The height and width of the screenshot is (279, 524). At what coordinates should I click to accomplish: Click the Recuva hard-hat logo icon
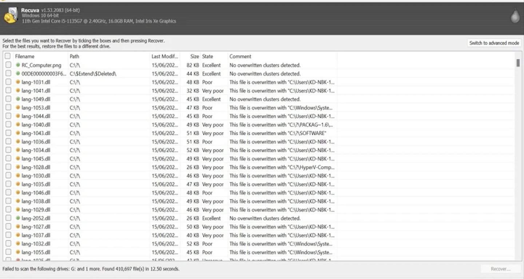tap(11, 15)
